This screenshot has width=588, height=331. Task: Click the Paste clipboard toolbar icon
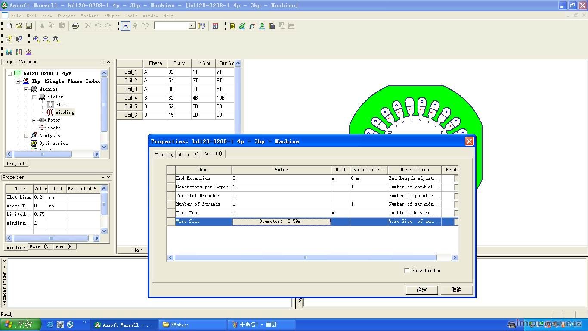point(62,26)
